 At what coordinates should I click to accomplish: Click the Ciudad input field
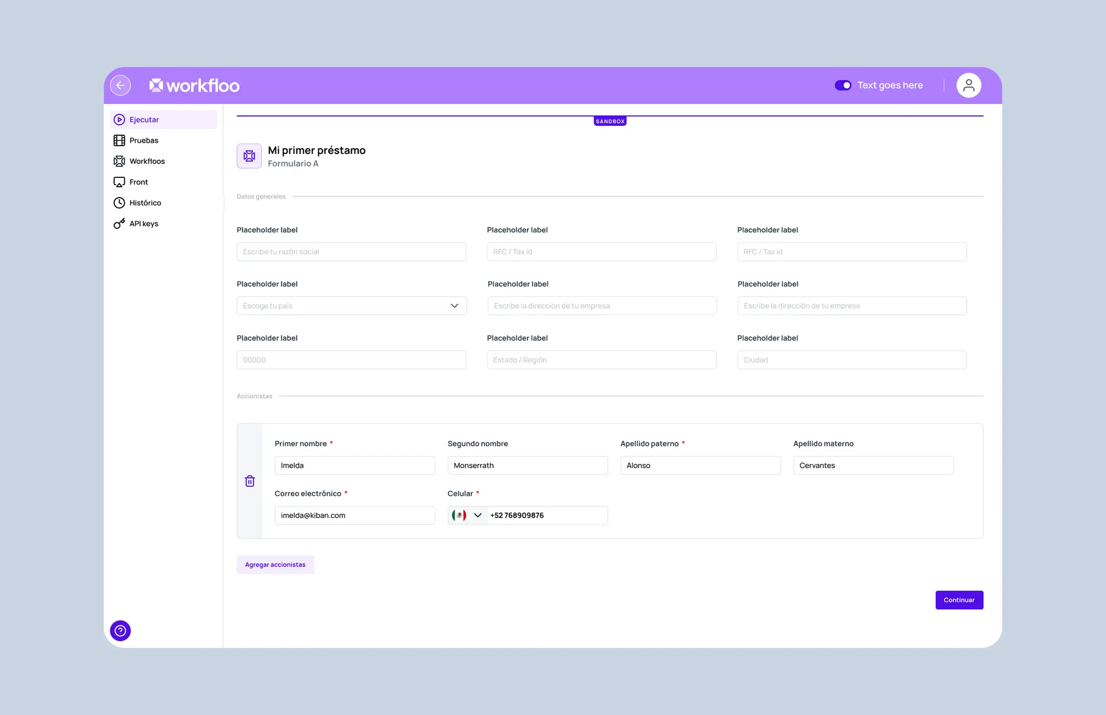tap(851, 360)
